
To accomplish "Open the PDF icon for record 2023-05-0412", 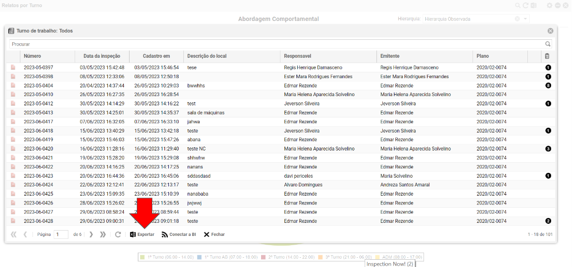I will [13, 104].
